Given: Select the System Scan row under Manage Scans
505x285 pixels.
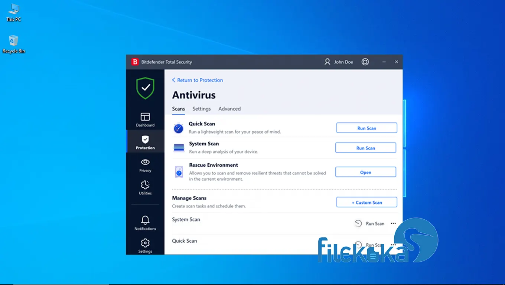Looking at the screenshot, I should [x=284, y=223].
